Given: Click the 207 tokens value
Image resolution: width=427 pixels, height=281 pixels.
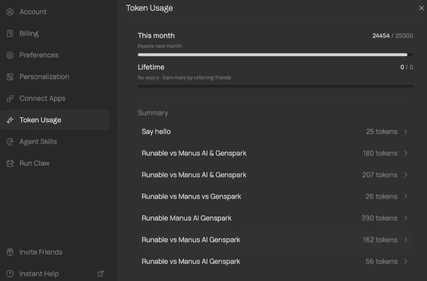Looking at the screenshot, I should (x=380, y=175).
